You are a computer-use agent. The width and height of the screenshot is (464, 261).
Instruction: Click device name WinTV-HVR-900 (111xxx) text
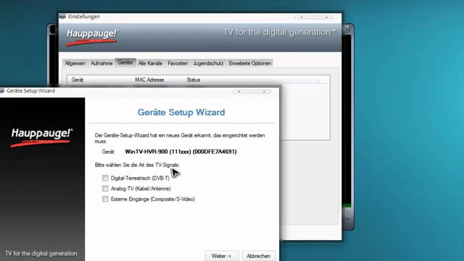(x=181, y=152)
